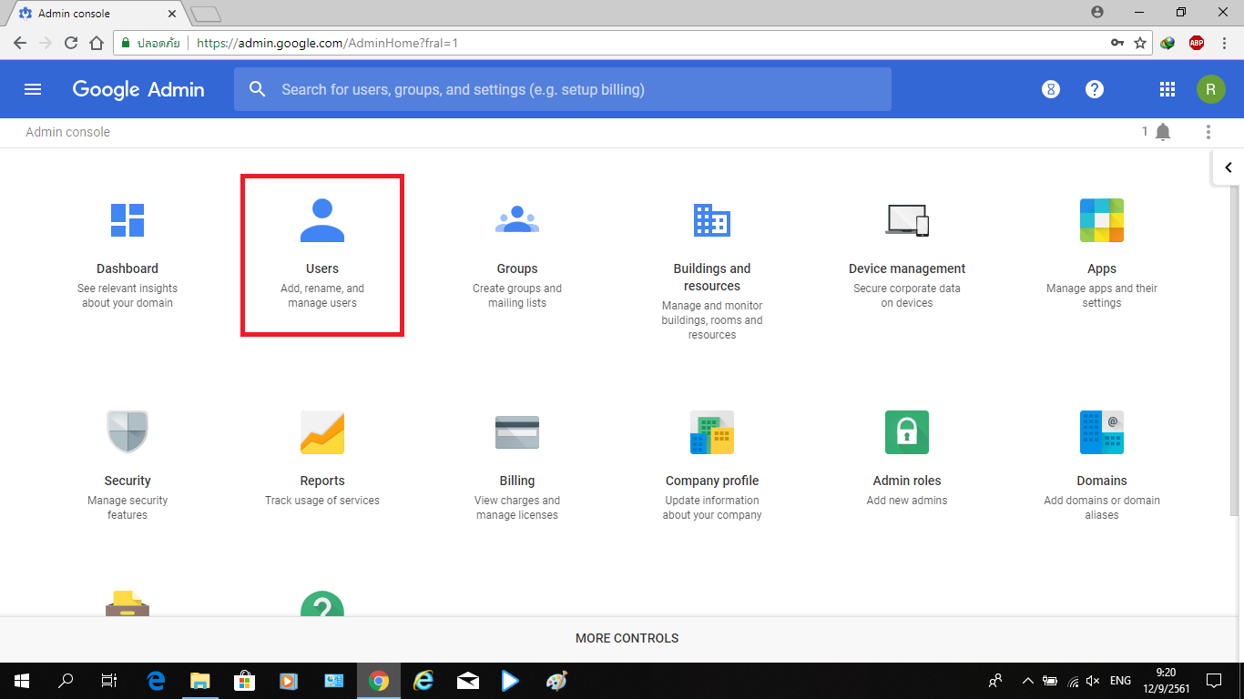Expand the MORE CONTROLS bar
1244x699 pixels.
(x=627, y=638)
